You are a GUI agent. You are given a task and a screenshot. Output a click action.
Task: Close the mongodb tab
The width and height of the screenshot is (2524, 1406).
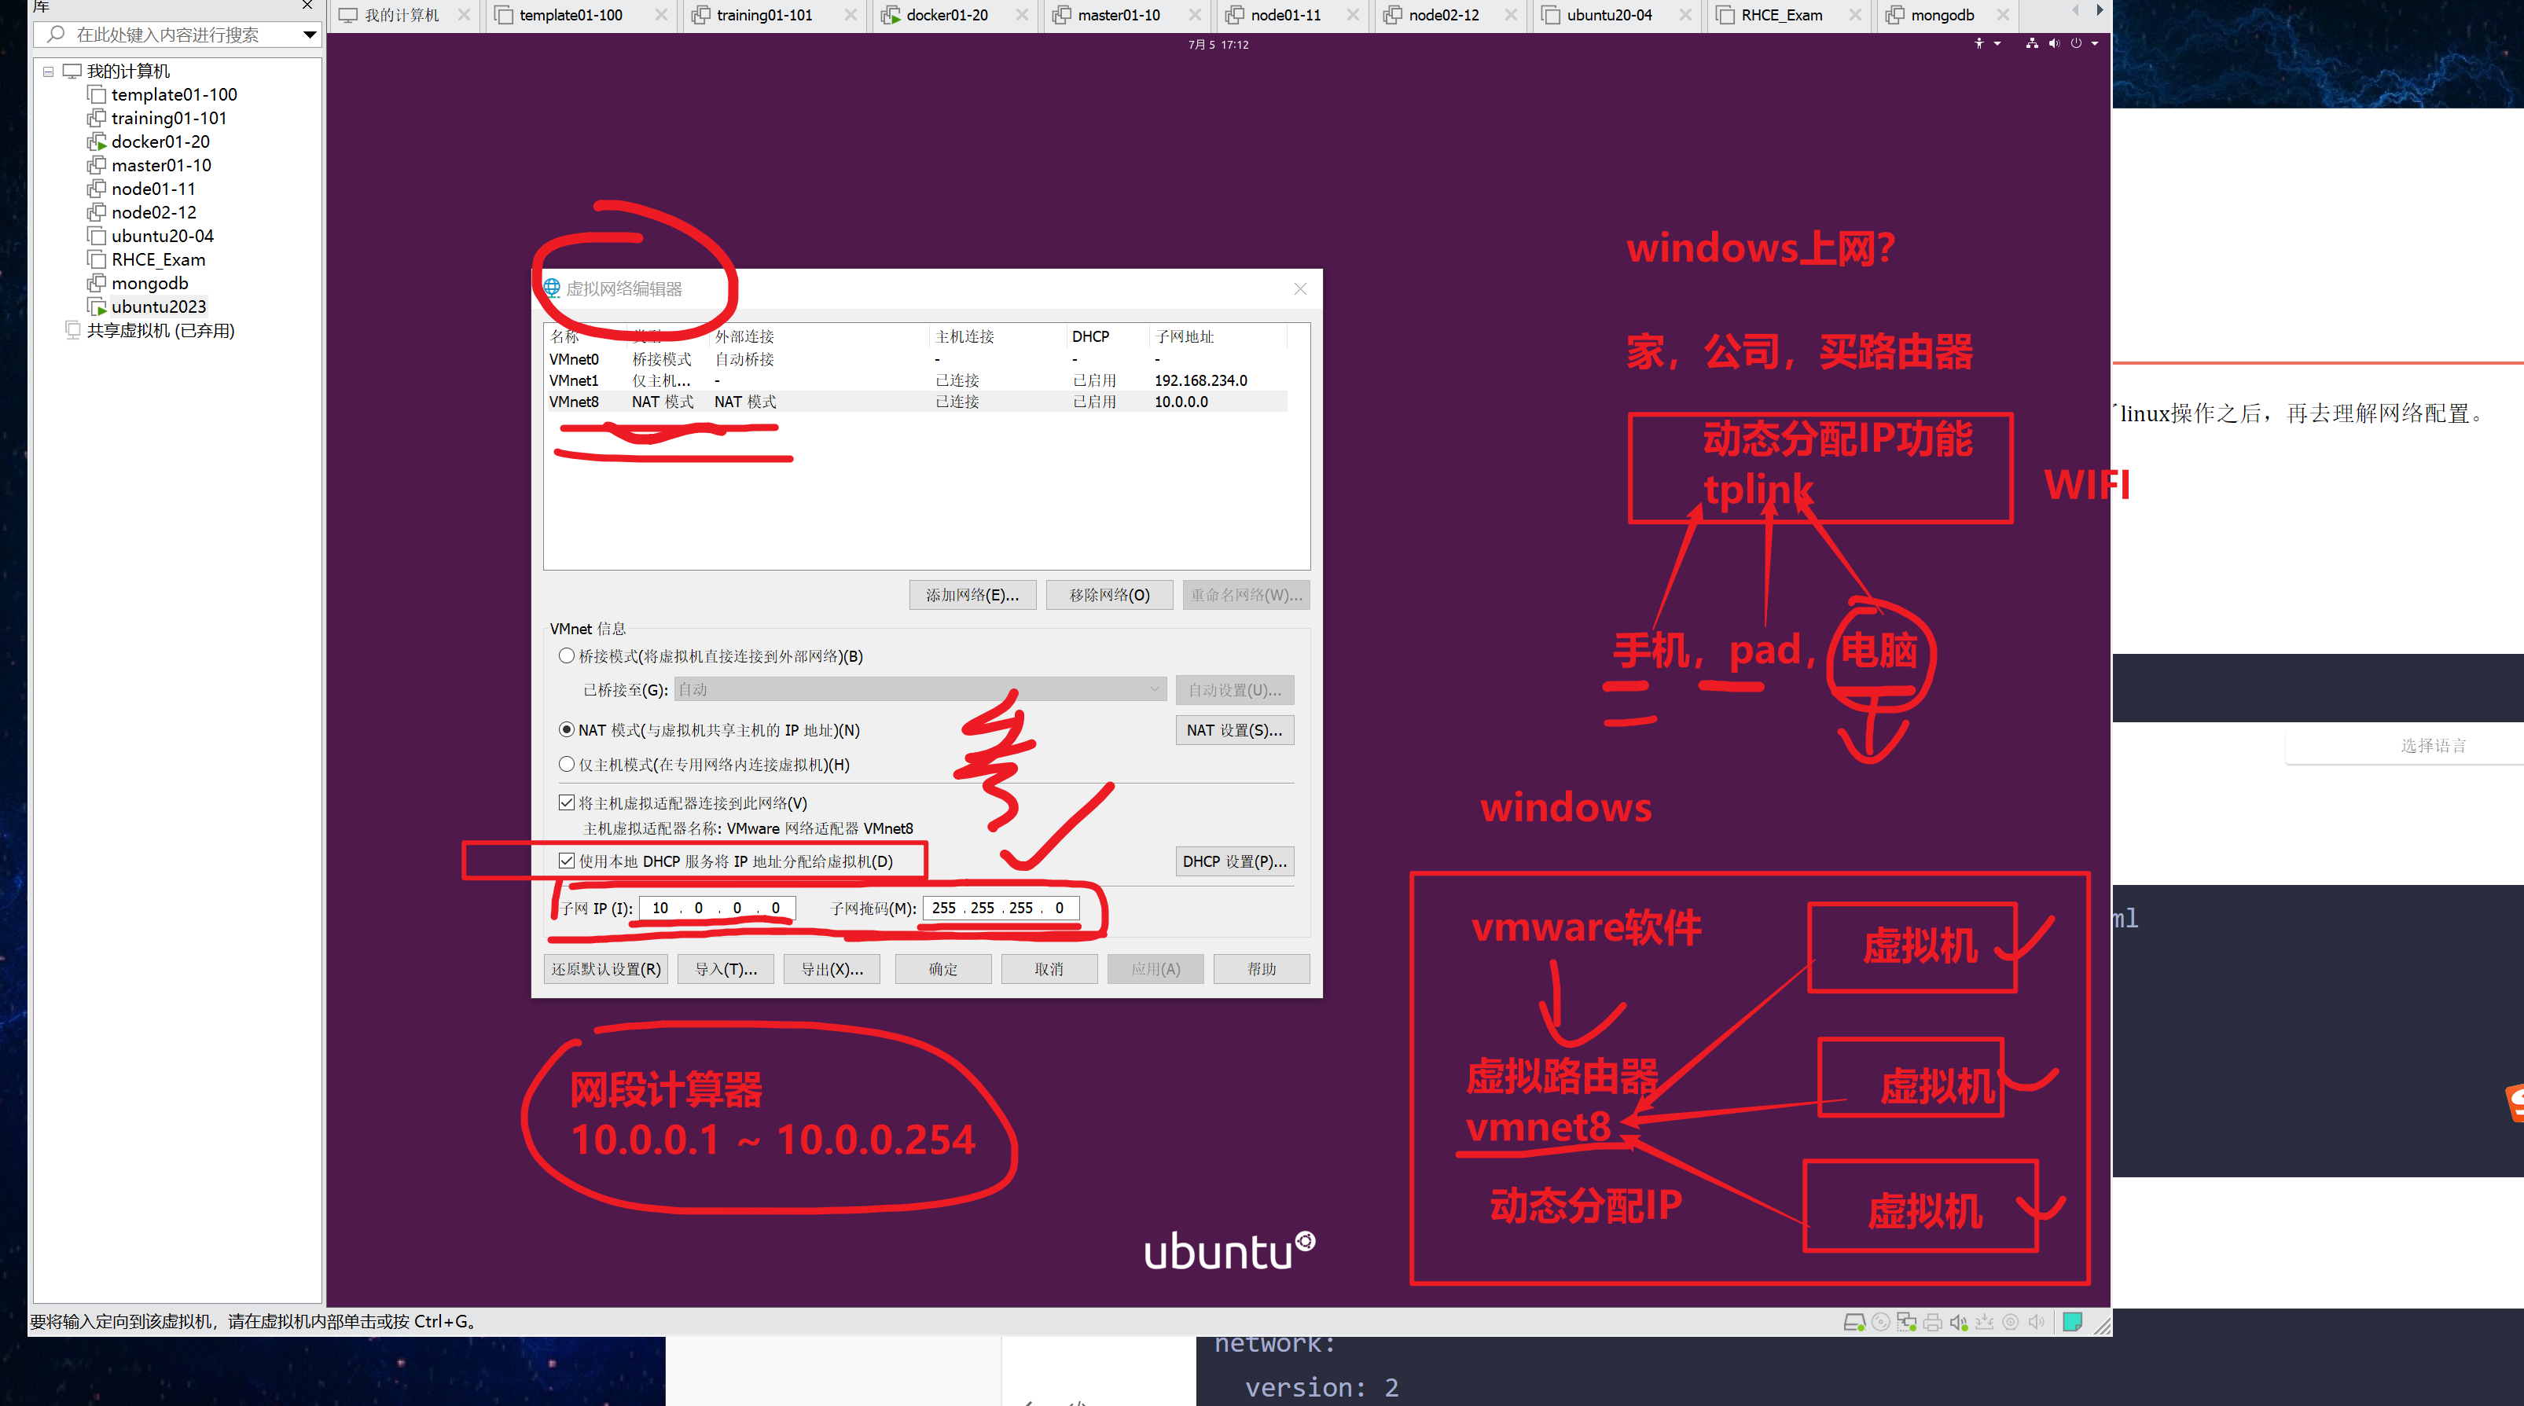click(x=2004, y=15)
